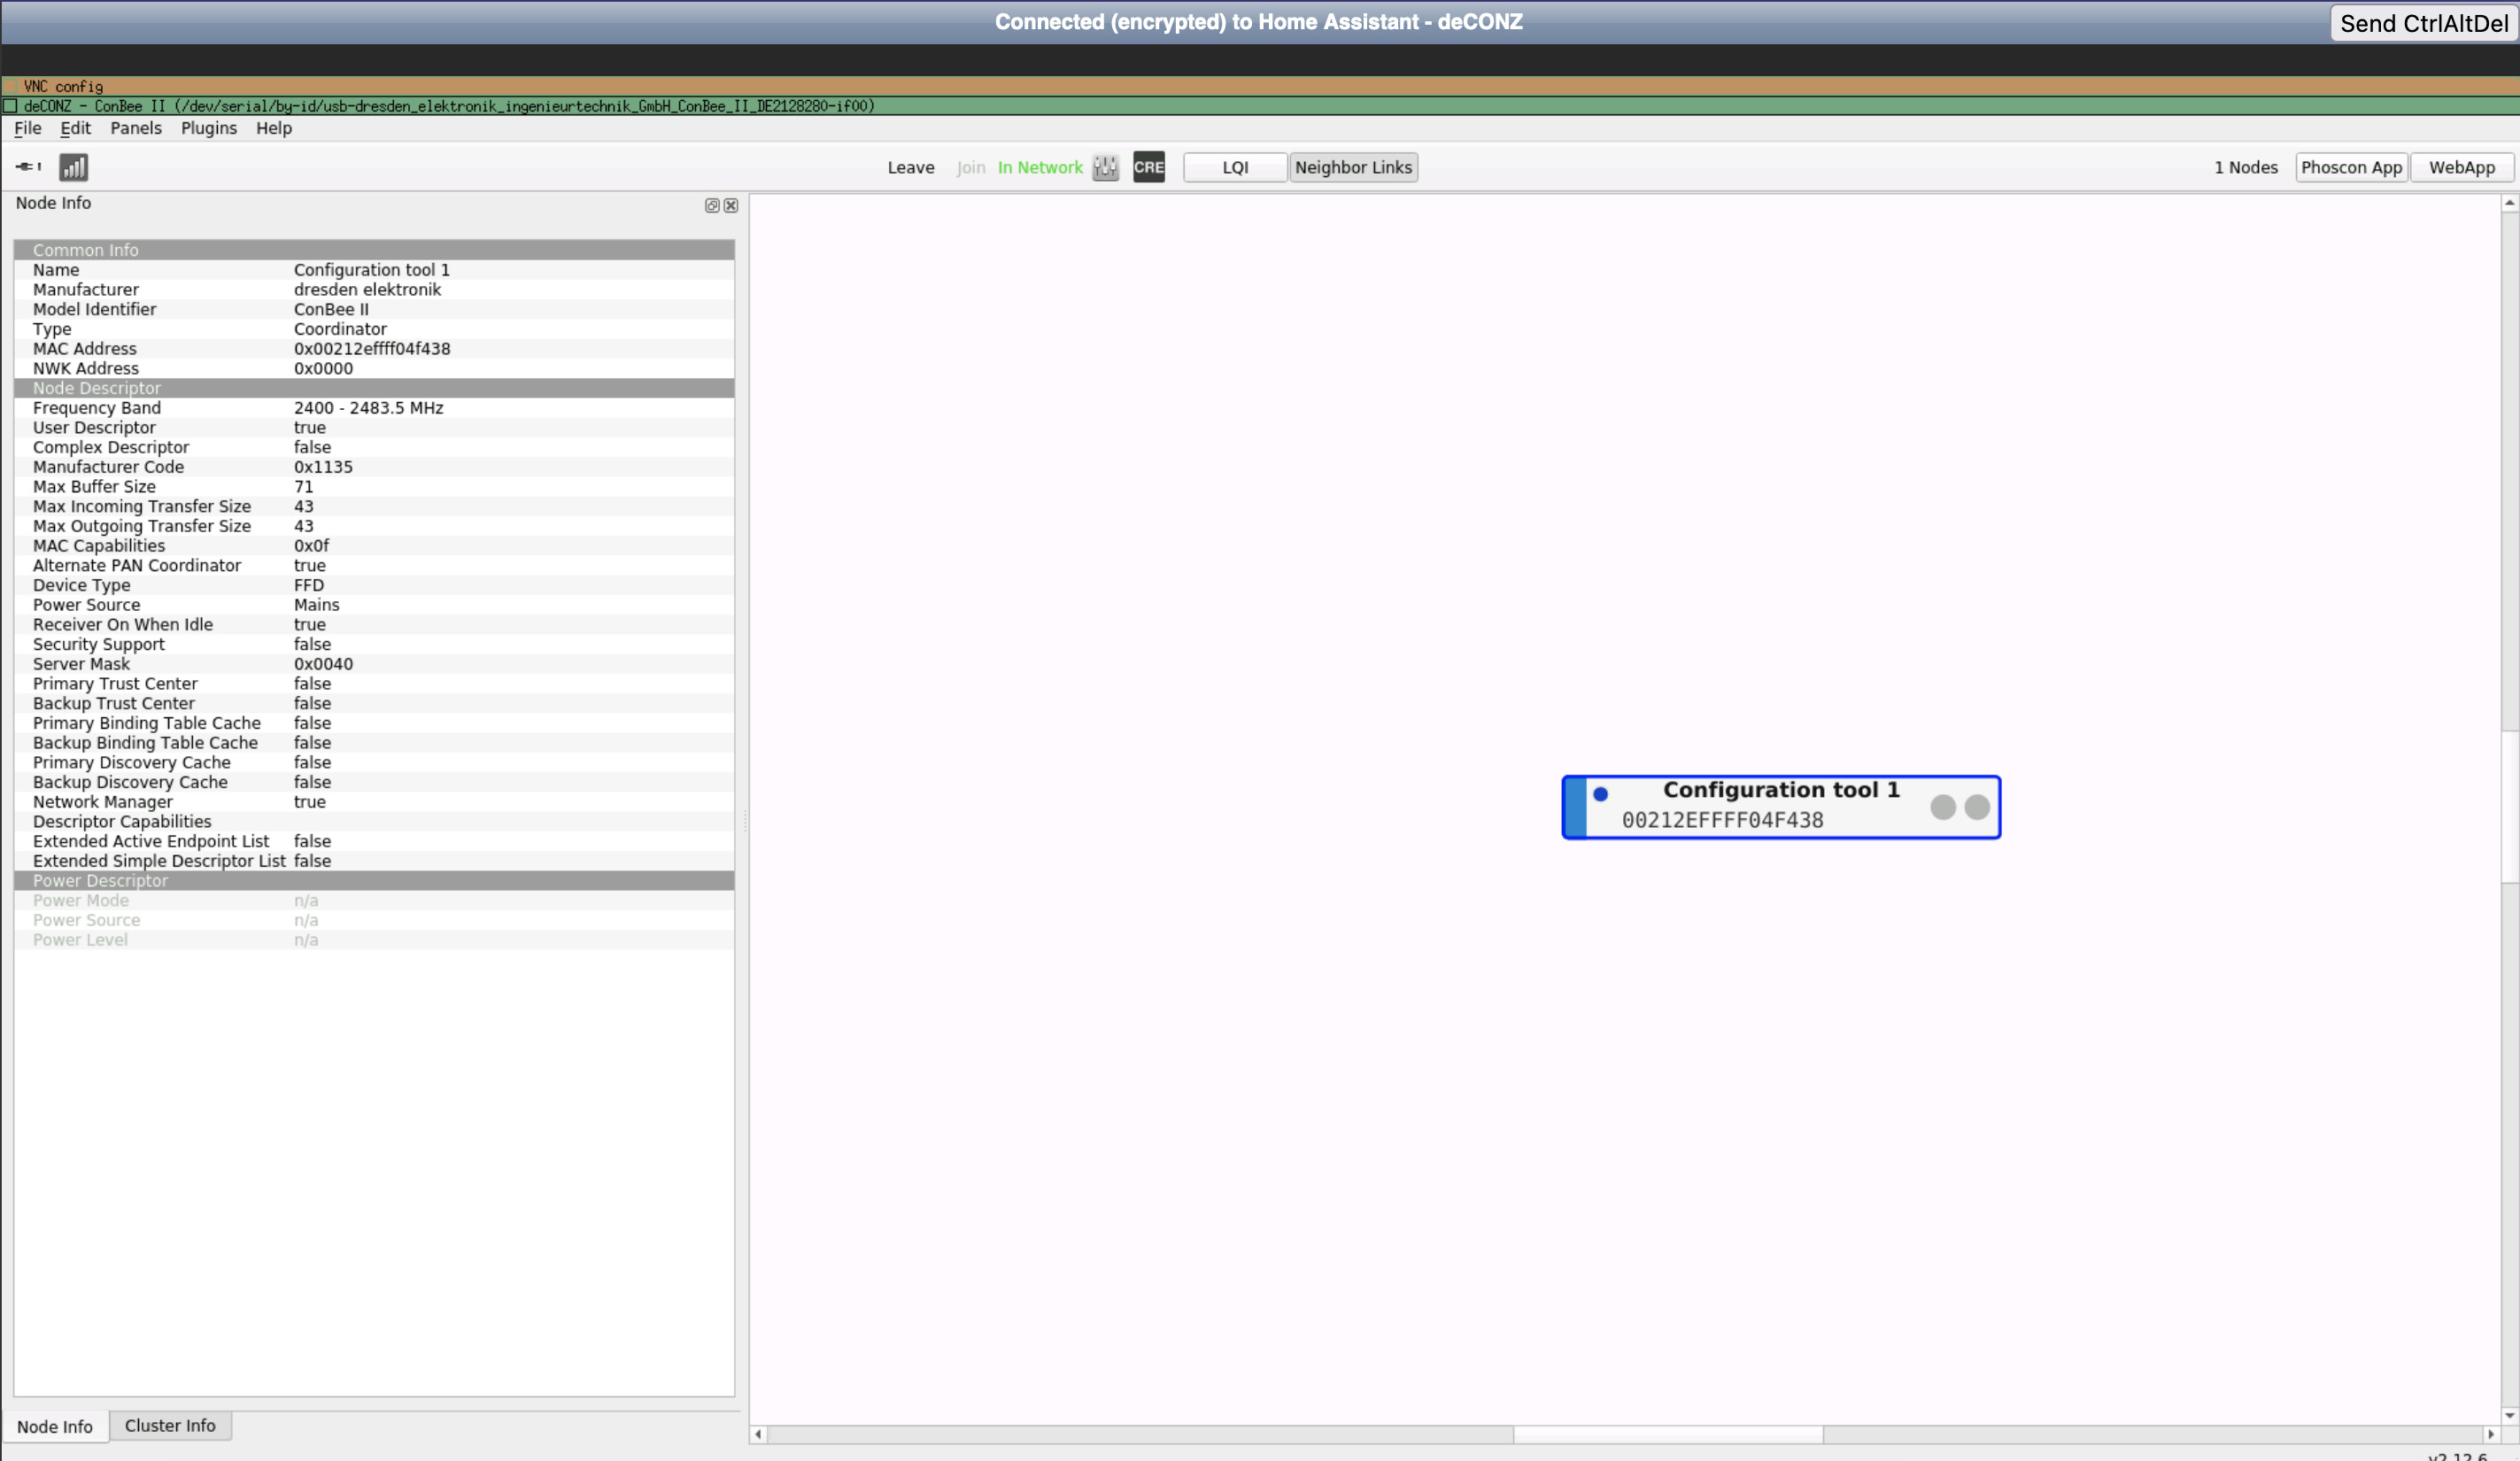Click the blue dot on Configuration tool 1 node
2520x1461 pixels.
[x=1600, y=794]
